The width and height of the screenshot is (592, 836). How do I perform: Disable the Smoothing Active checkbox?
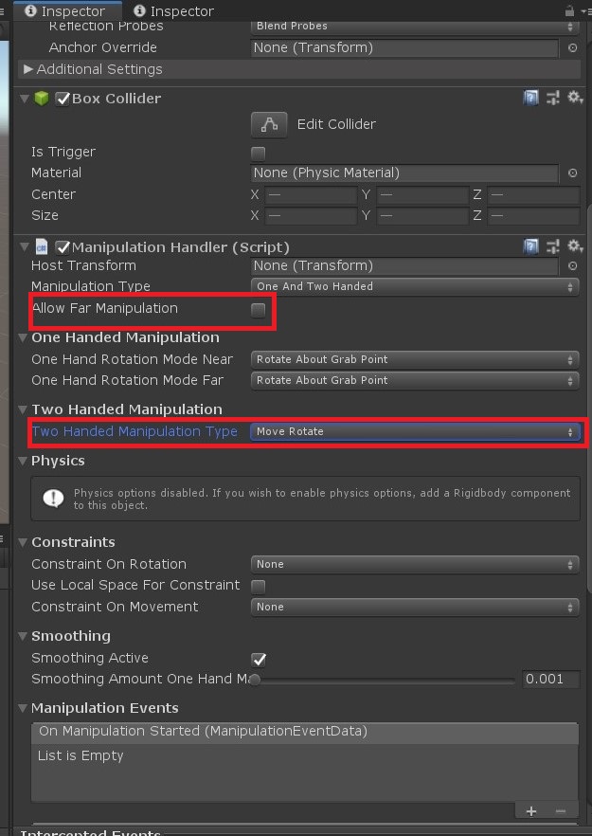(x=259, y=660)
